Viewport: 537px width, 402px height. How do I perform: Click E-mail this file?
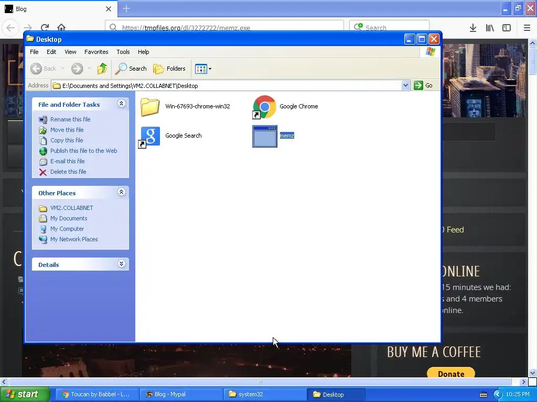(68, 161)
